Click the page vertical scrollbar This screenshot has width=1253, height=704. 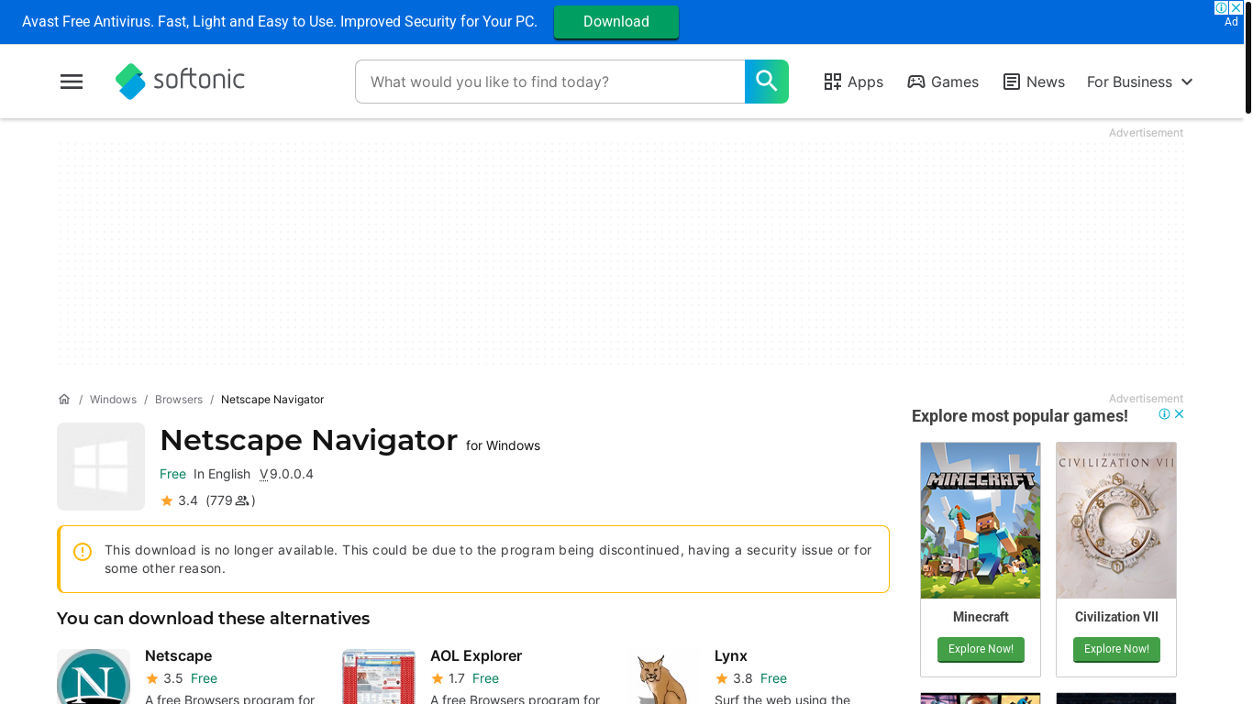coord(1247,59)
